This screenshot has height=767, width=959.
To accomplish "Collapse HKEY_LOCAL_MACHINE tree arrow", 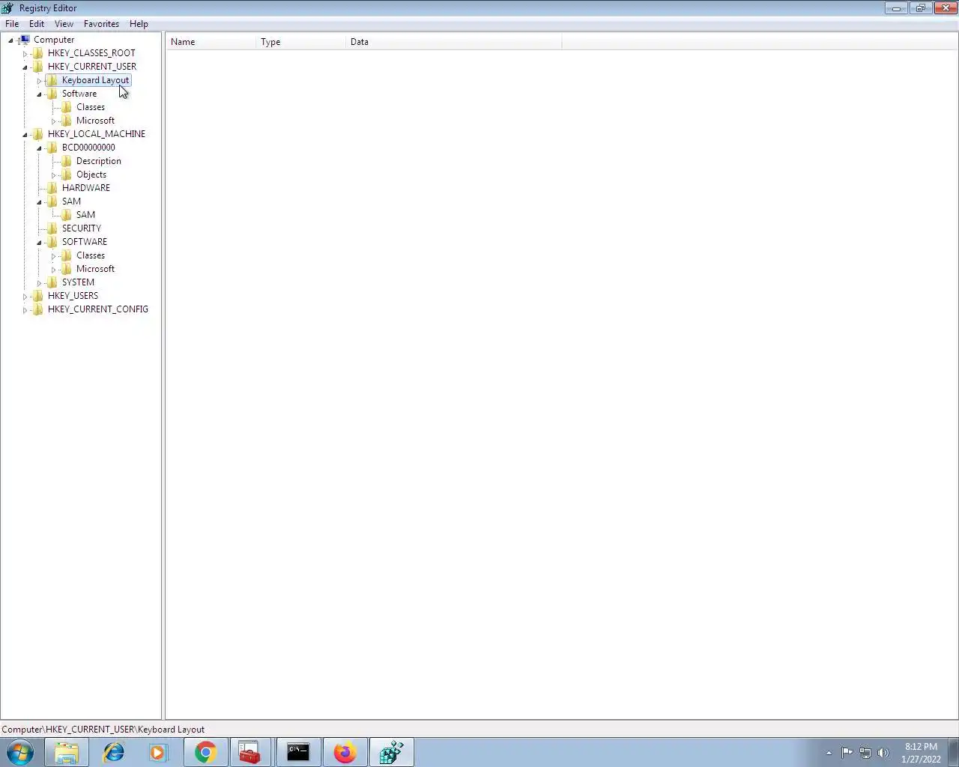I will [x=25, y=135].
